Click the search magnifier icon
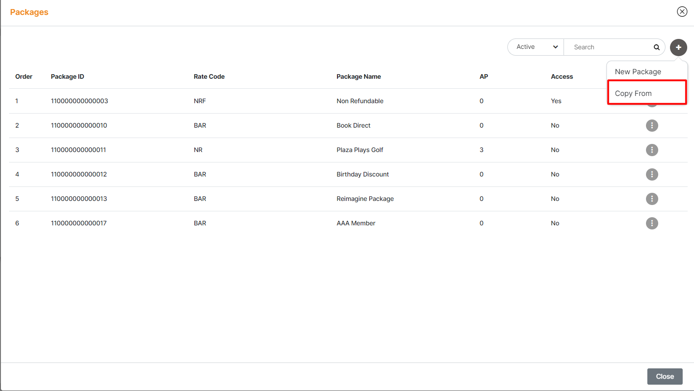This screenshot has height=391, width=694. [656, 47]
